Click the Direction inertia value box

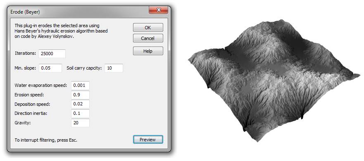click(80, 113)
